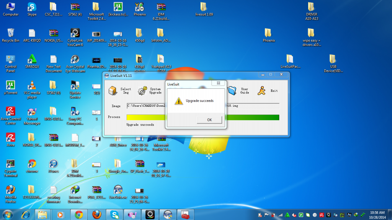Launch SMADAV antivirus shortcut
392x220 pixels.
[32, 62]
